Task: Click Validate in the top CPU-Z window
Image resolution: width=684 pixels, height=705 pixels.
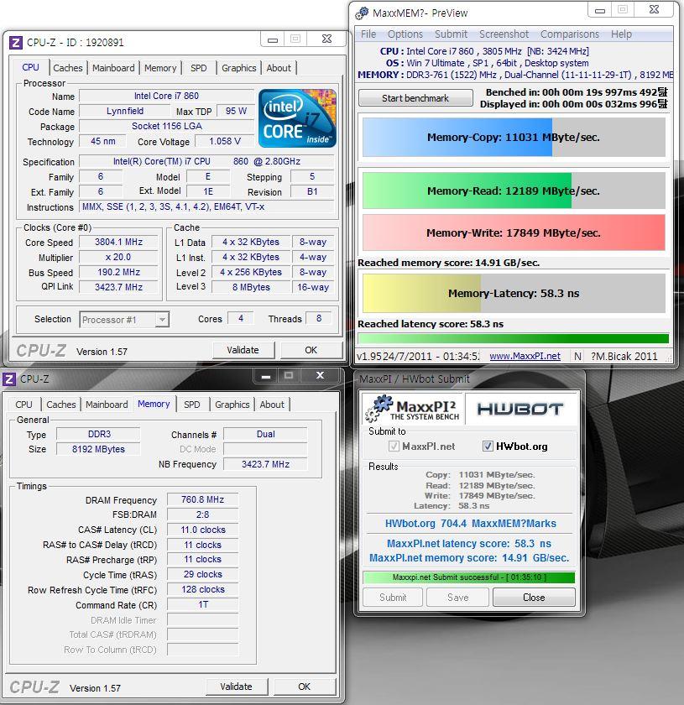Action: pos(243,350)
